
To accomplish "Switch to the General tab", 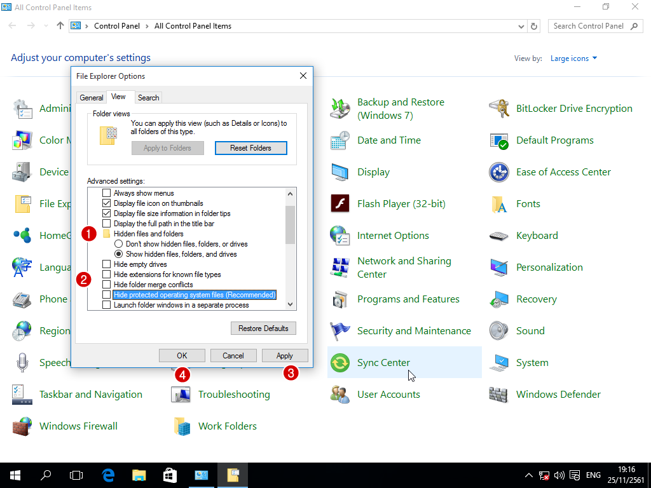I will click(92, 98).
